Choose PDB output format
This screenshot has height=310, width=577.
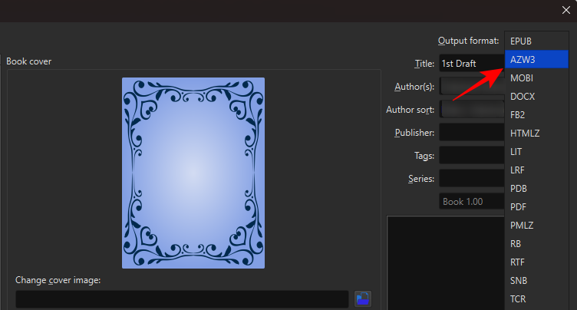click(x=536, y=189)
